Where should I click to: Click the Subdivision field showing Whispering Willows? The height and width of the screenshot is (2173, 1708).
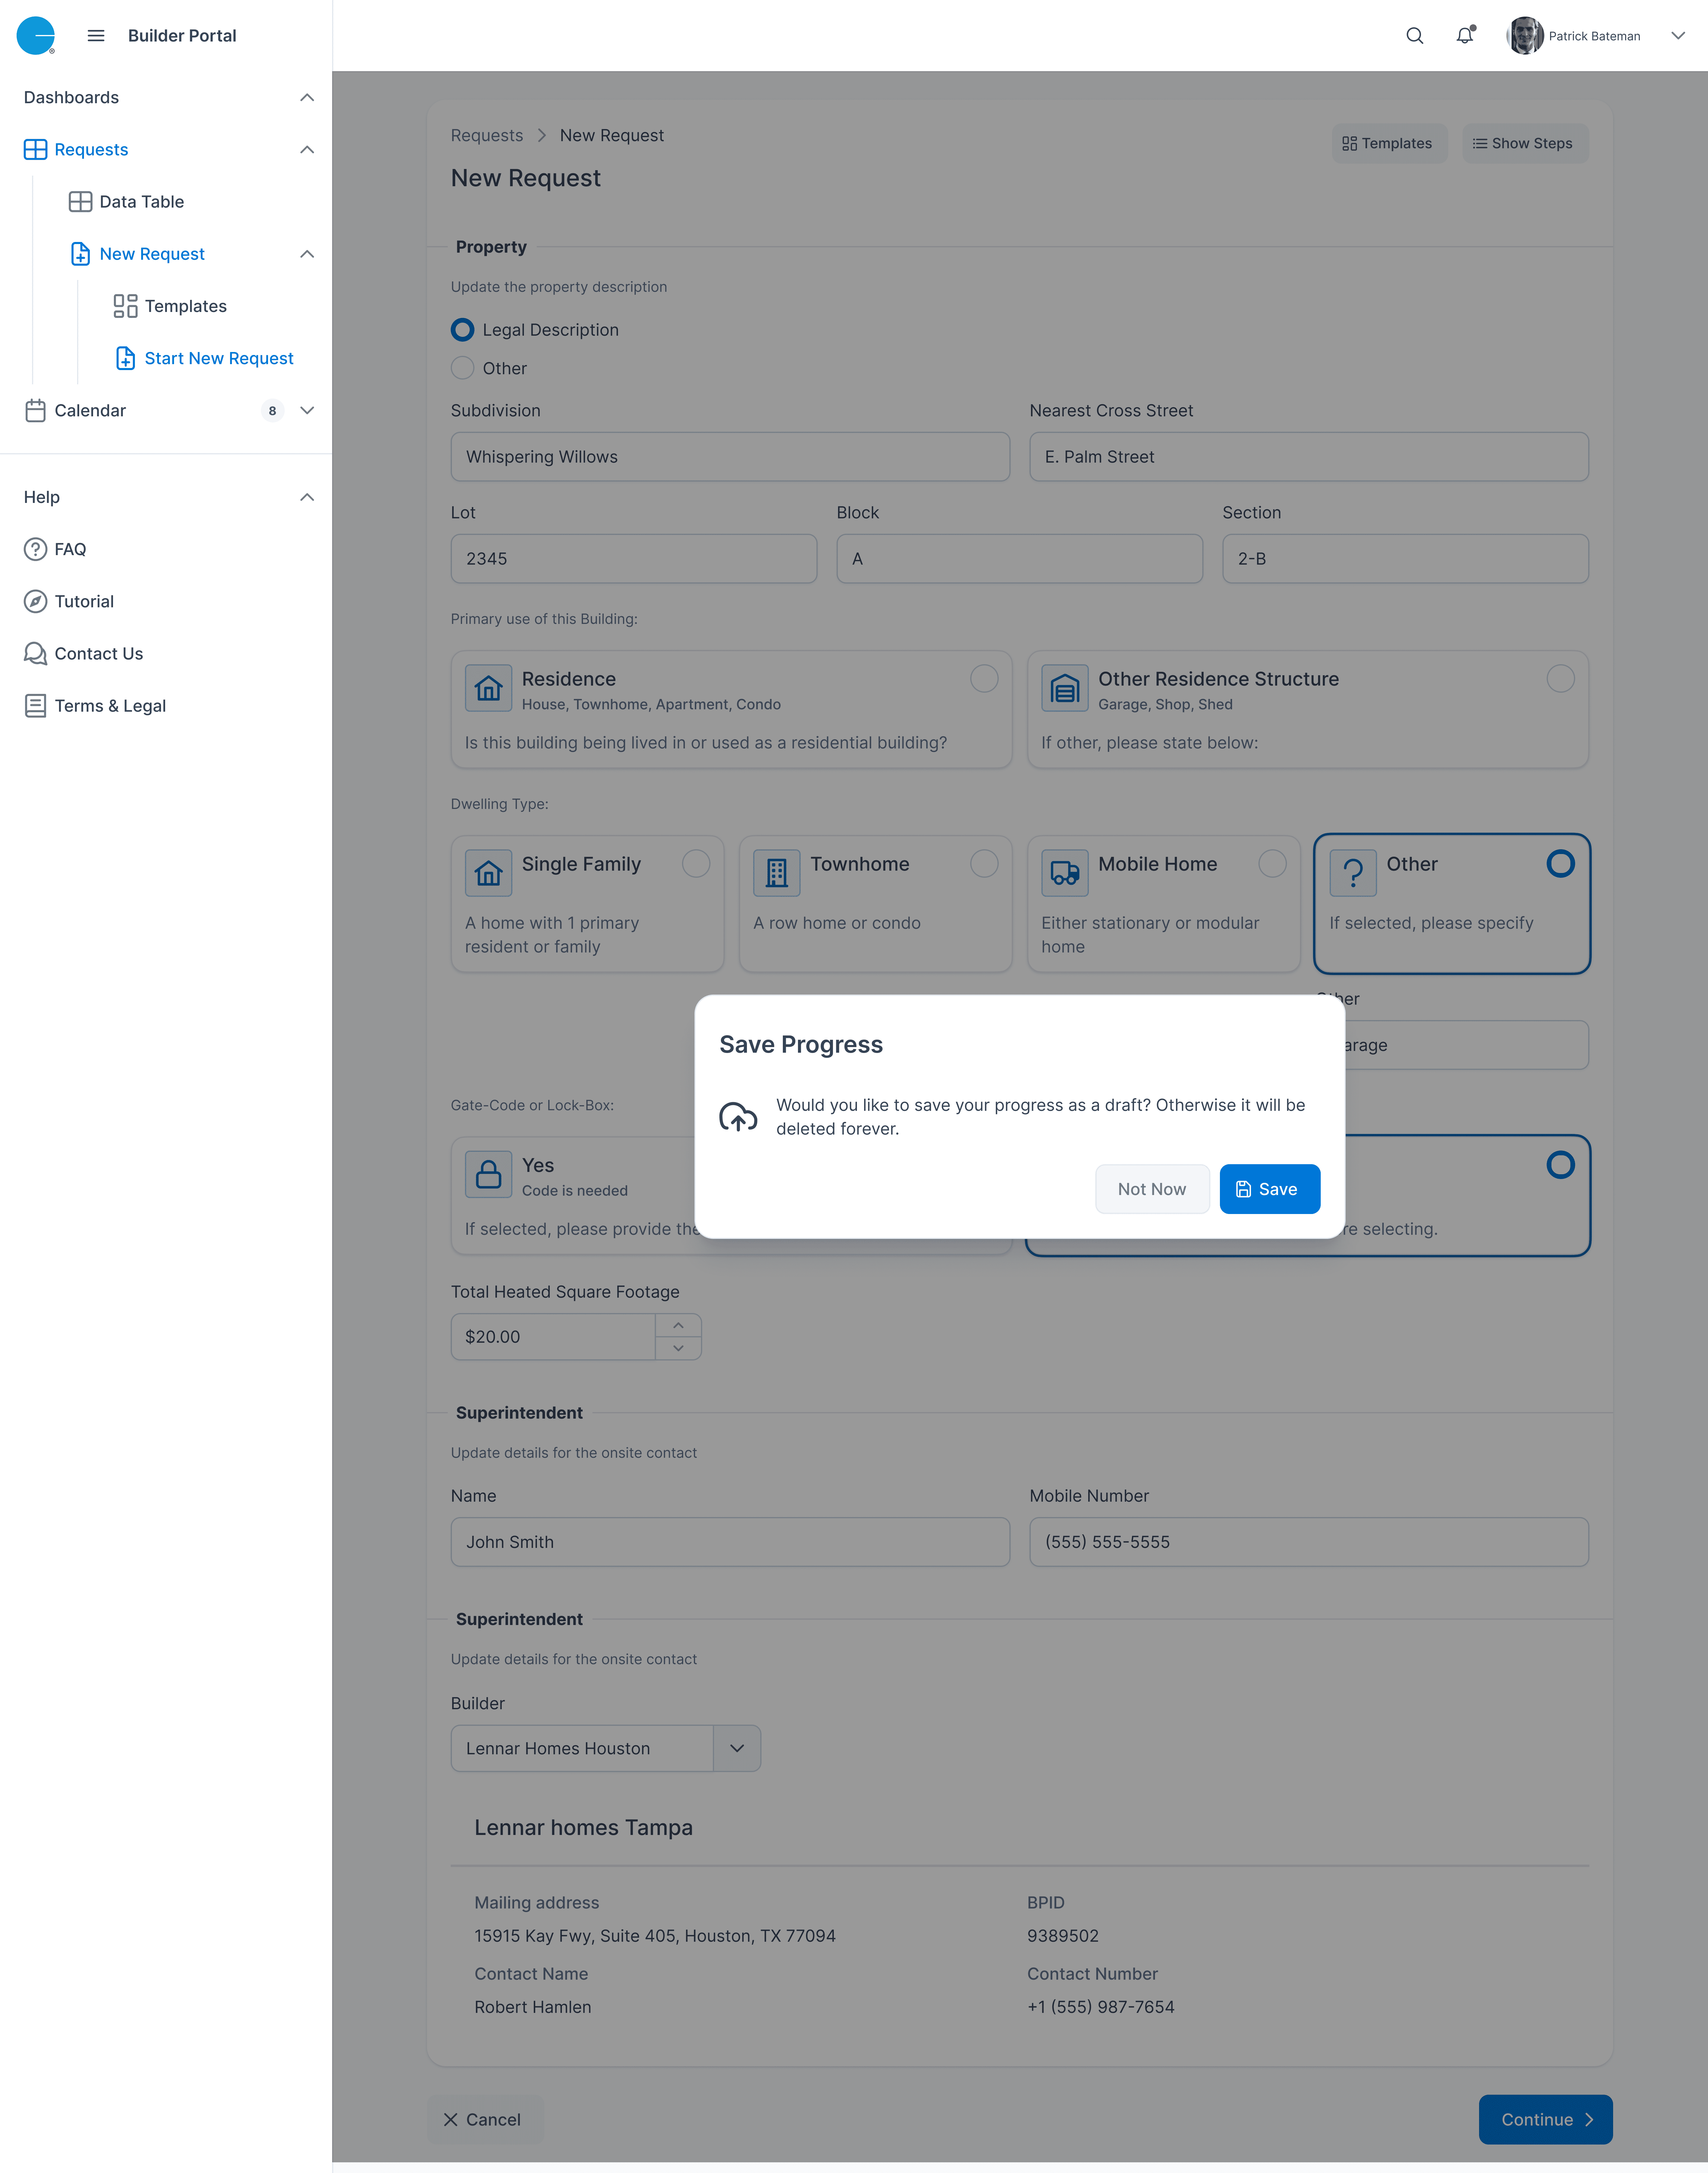[729, 457]
